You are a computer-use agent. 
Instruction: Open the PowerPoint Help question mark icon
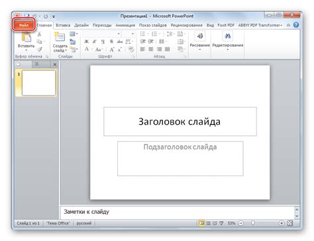click(x=296, y=25)
